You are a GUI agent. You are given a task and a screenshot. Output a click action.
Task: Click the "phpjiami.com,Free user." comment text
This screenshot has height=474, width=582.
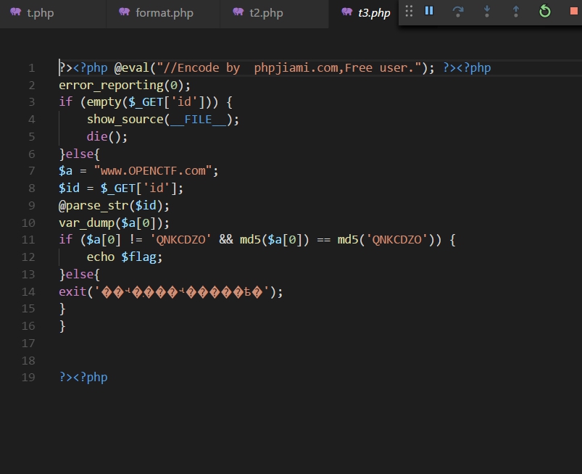(333, 68)
